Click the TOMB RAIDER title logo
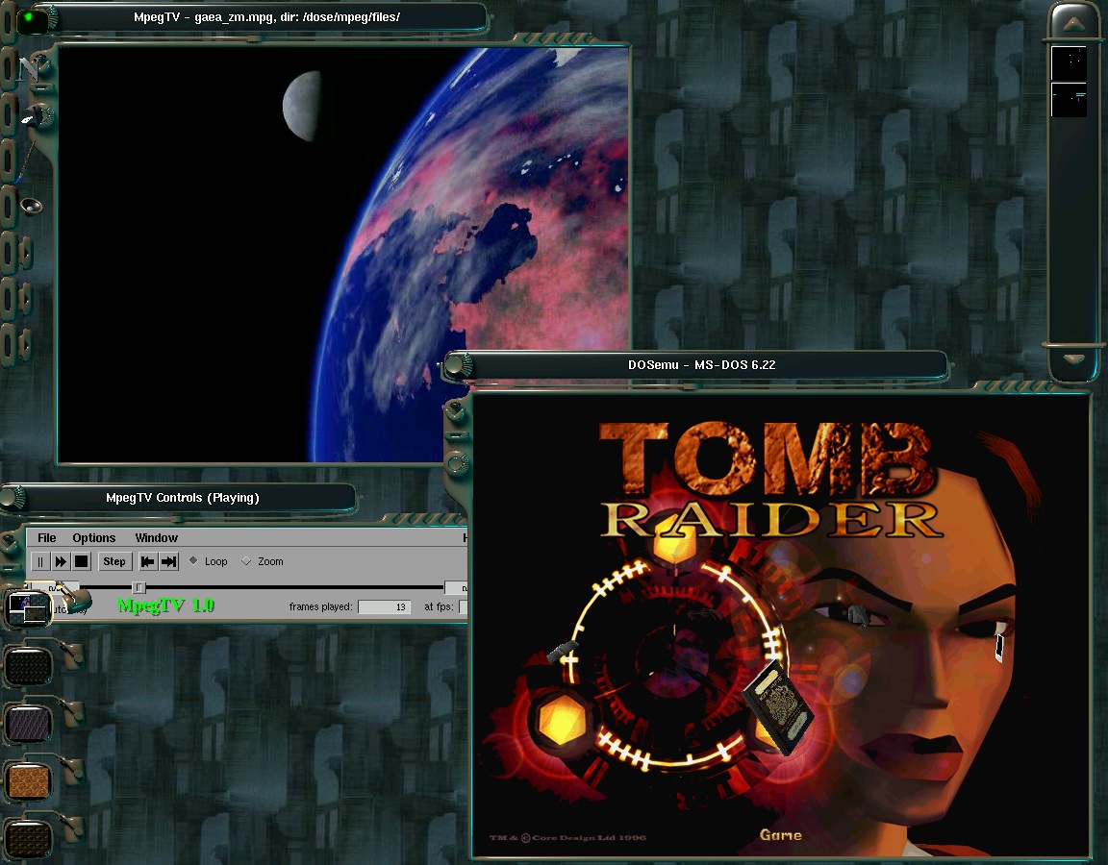This screenshot has height=865, width=1108. click(x=770, y=481)
